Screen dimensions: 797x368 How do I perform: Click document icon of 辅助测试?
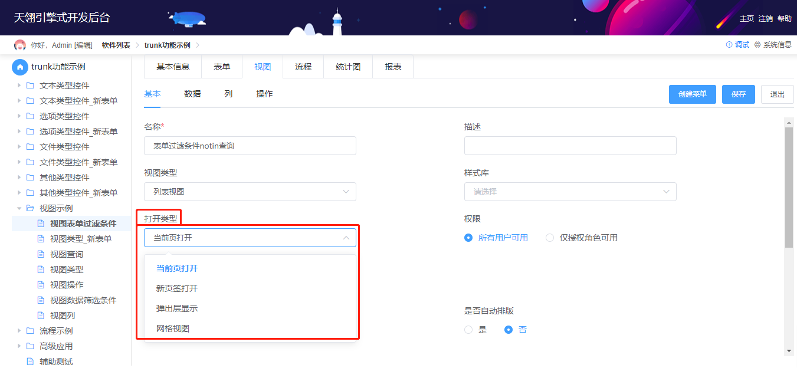30,362
